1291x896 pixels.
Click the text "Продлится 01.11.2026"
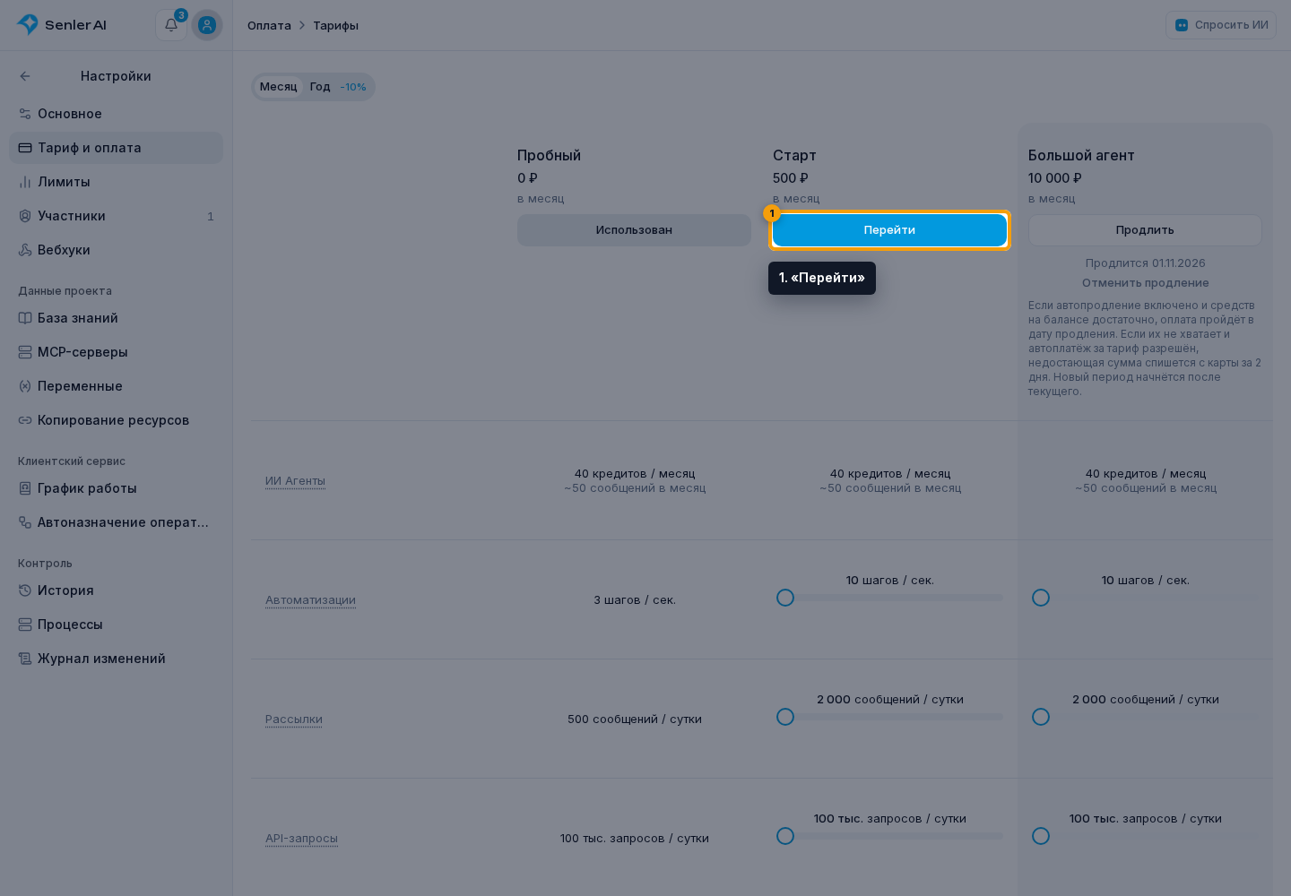click(x=1145, y=263)
